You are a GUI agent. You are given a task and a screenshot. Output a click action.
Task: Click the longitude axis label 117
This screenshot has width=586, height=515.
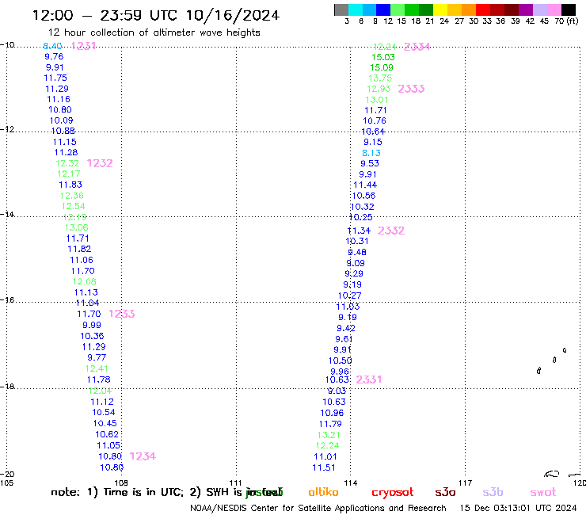pyautogui.click(x=466, y=483)
